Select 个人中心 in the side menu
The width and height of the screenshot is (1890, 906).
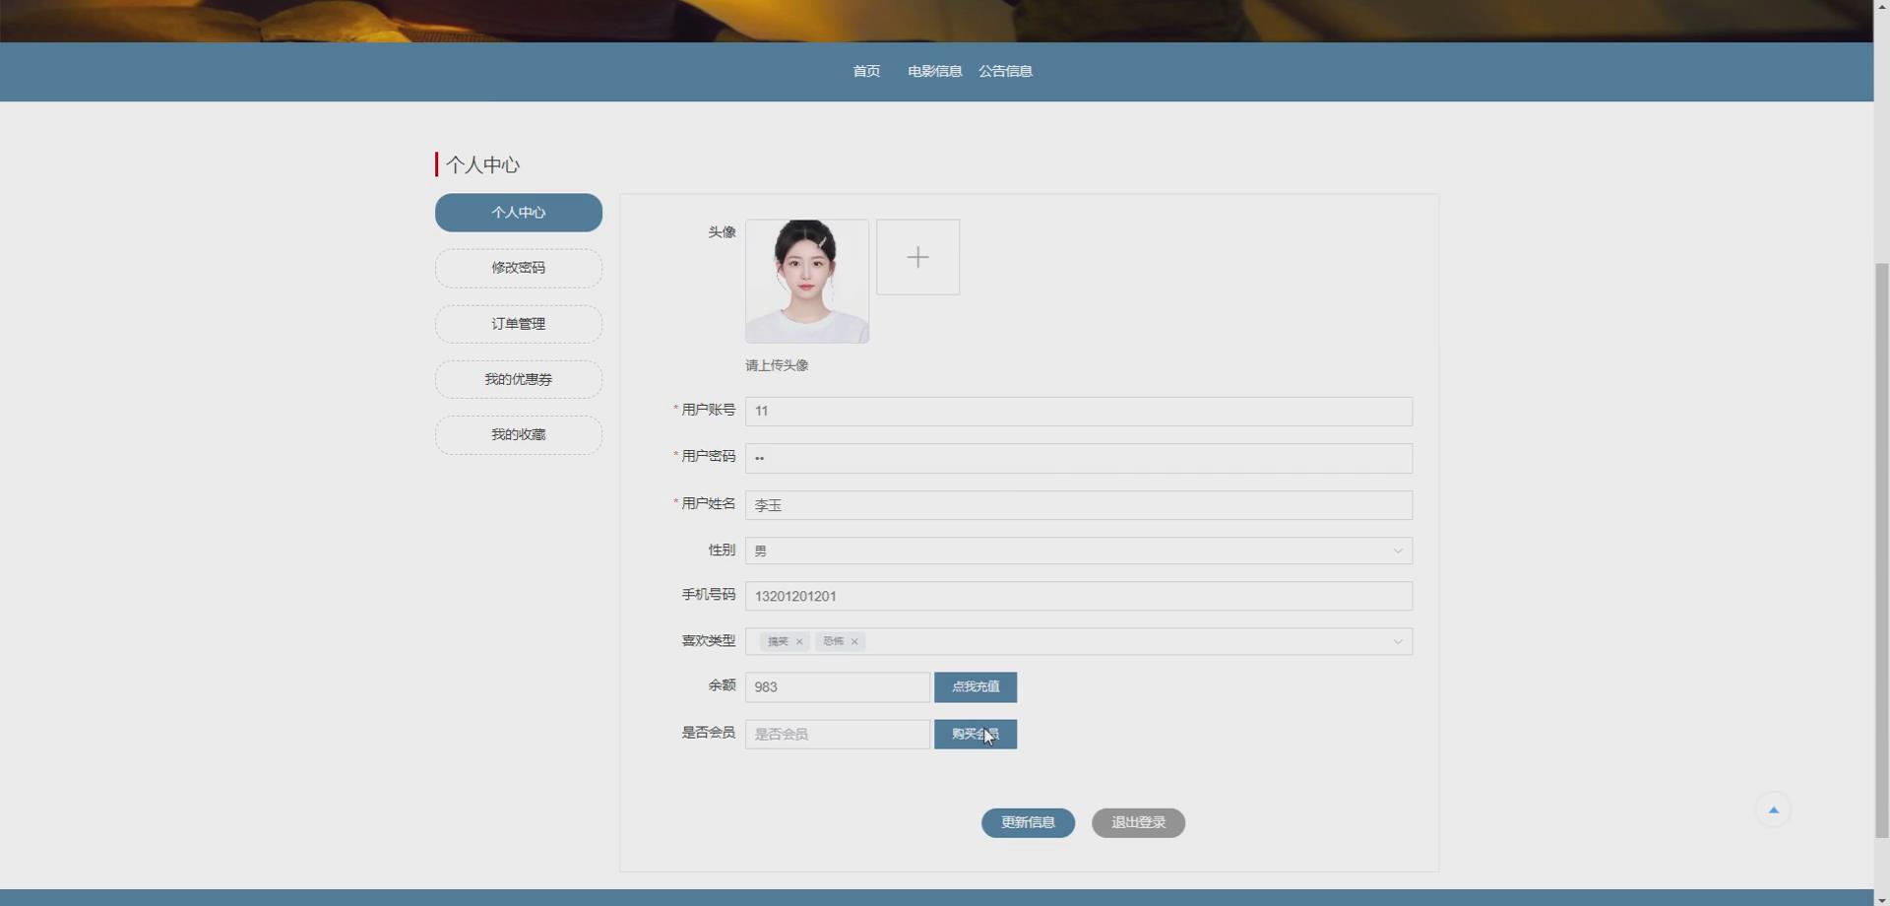519,213
